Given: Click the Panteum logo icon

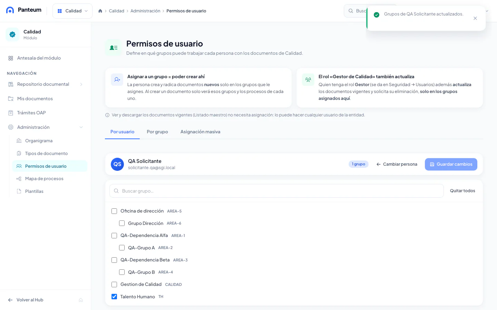Looking at the screenshot, I should (x=10, y=10).
